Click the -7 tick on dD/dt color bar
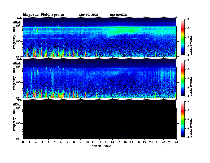210x163 pixels. coord(188,78)
